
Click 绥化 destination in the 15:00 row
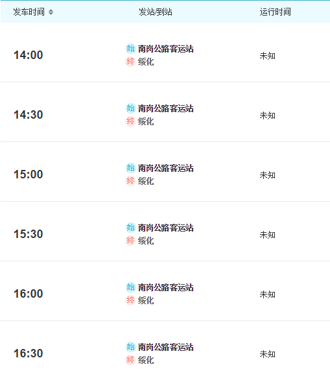(x=146, y=181)
